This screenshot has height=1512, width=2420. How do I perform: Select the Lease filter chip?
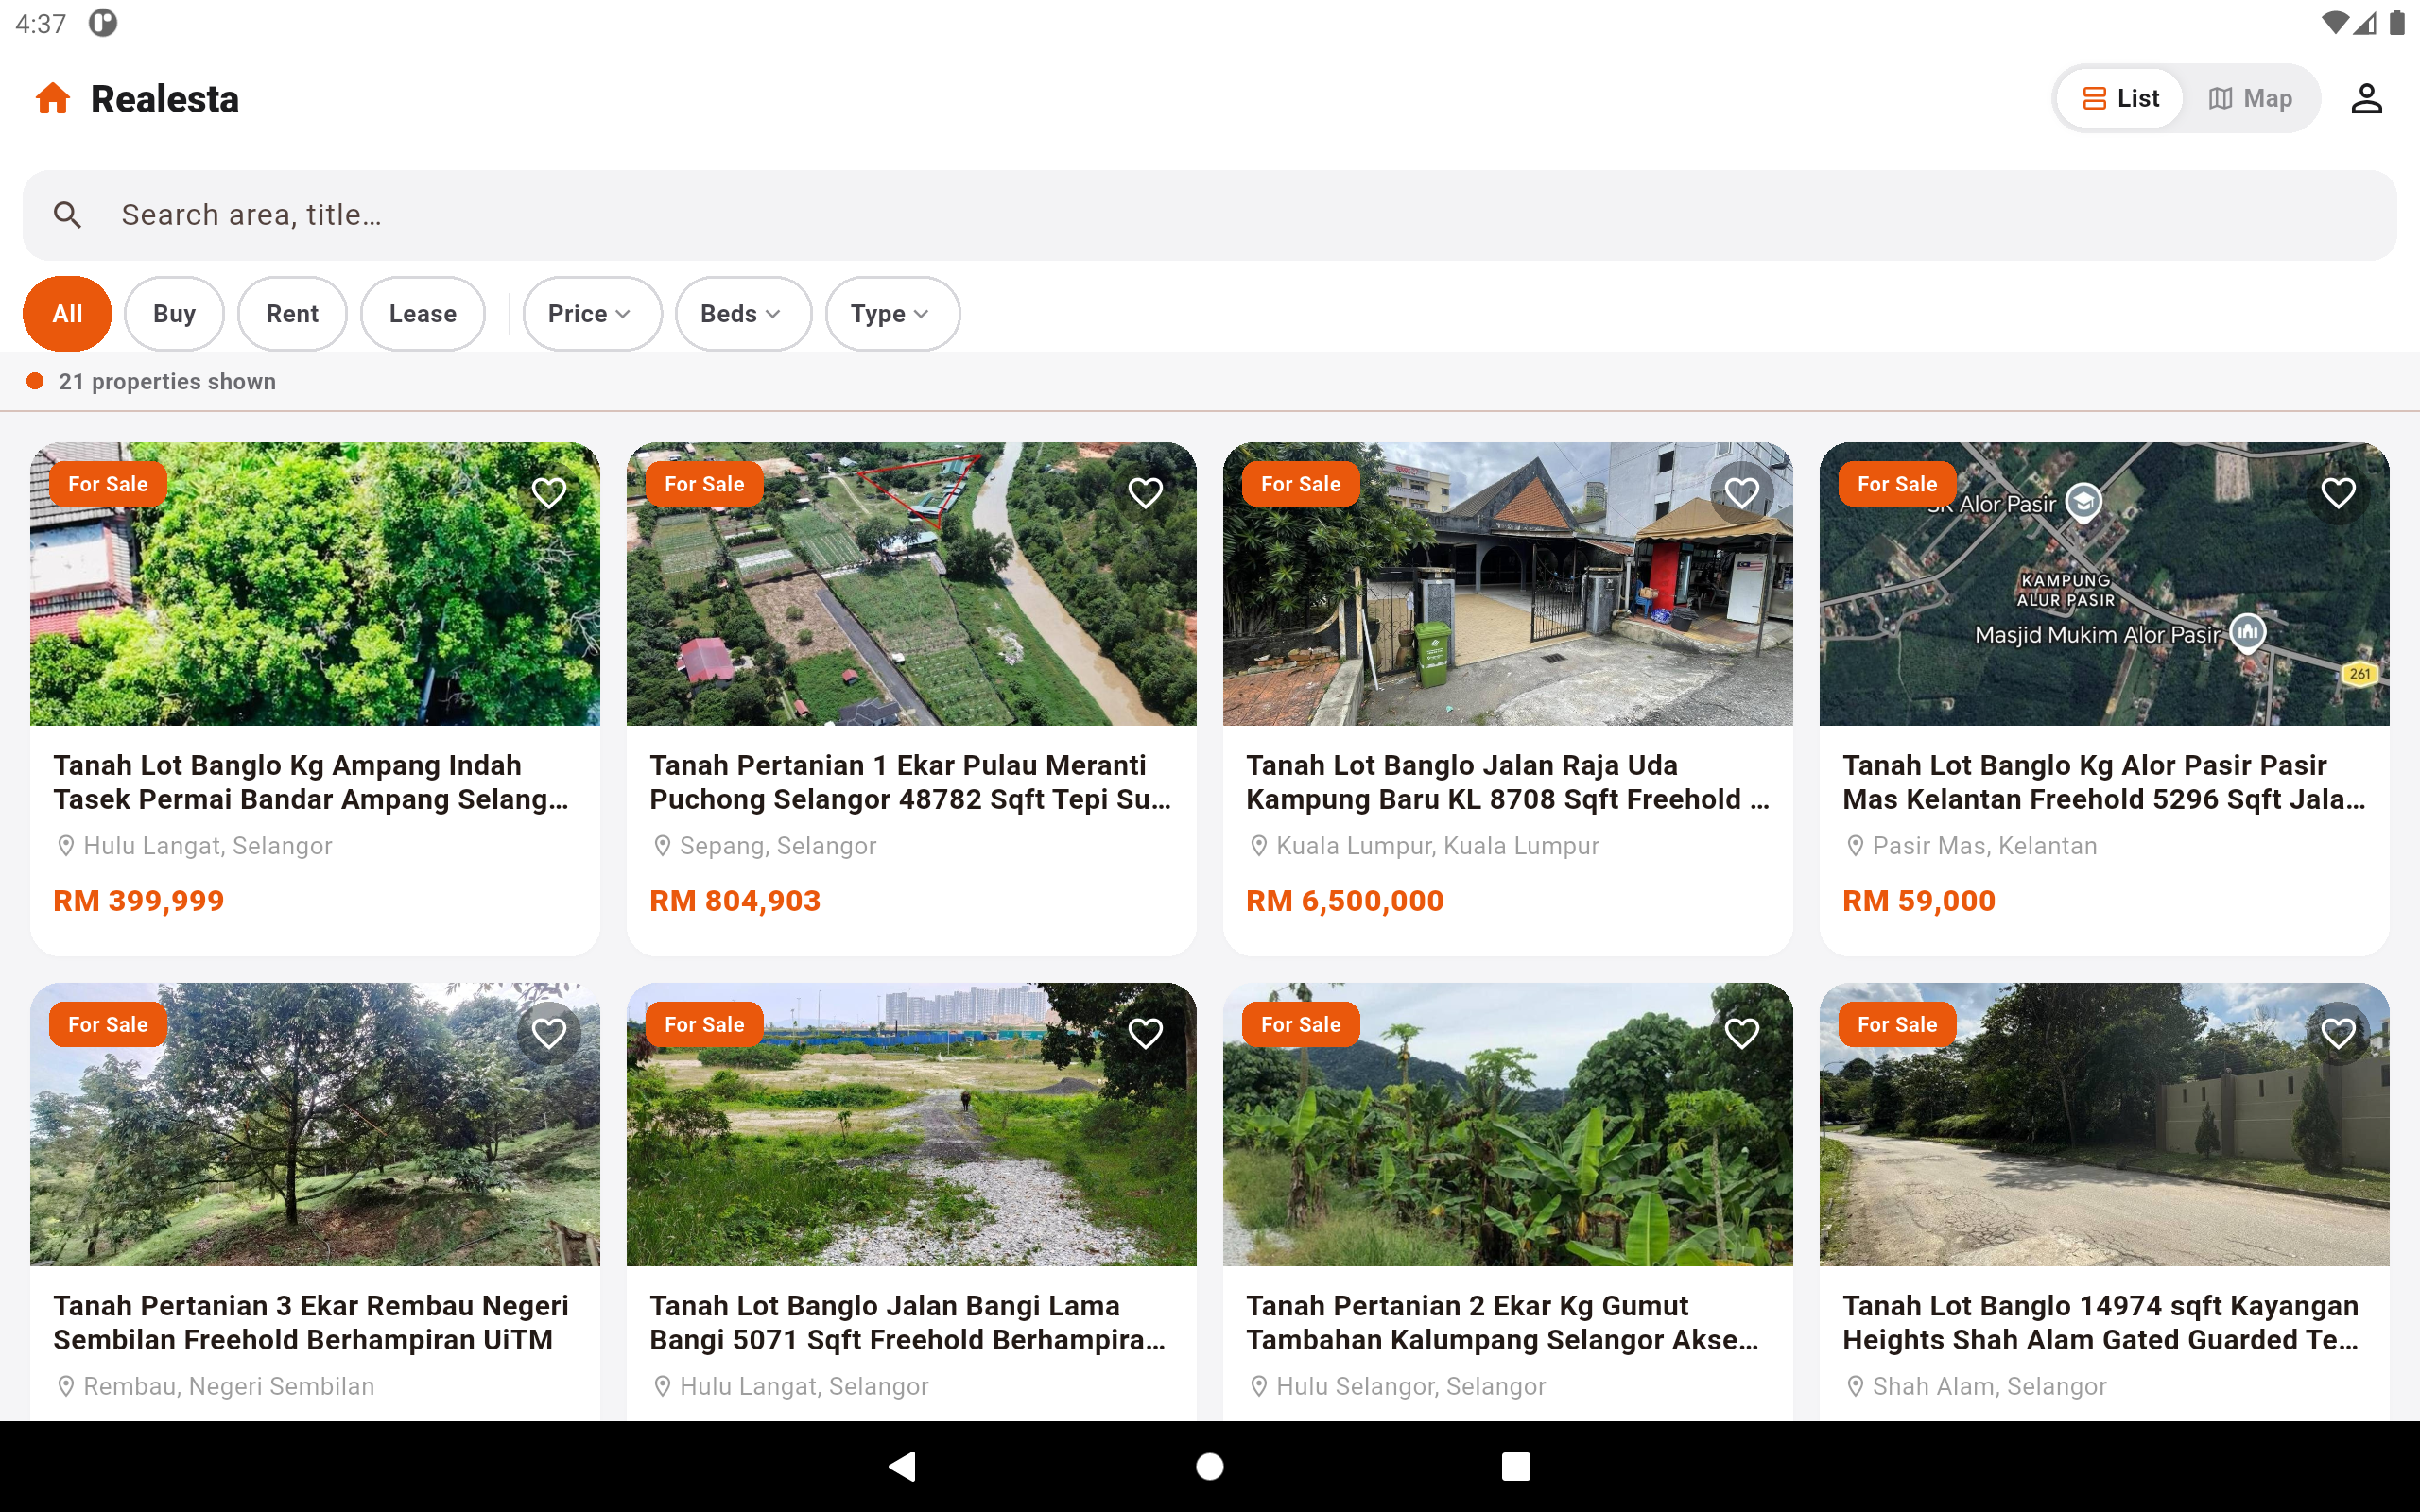click(x=422, y=314)
